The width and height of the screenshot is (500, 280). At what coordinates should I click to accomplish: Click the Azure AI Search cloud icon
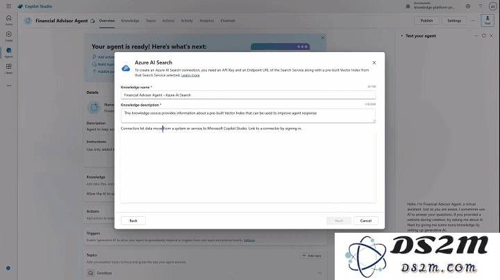(126, 68)
